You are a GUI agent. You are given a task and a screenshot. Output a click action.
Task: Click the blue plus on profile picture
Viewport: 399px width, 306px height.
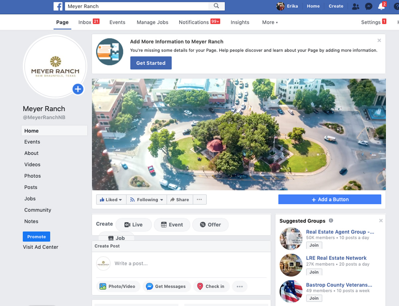pyautogui.click(x=78, y=89)
